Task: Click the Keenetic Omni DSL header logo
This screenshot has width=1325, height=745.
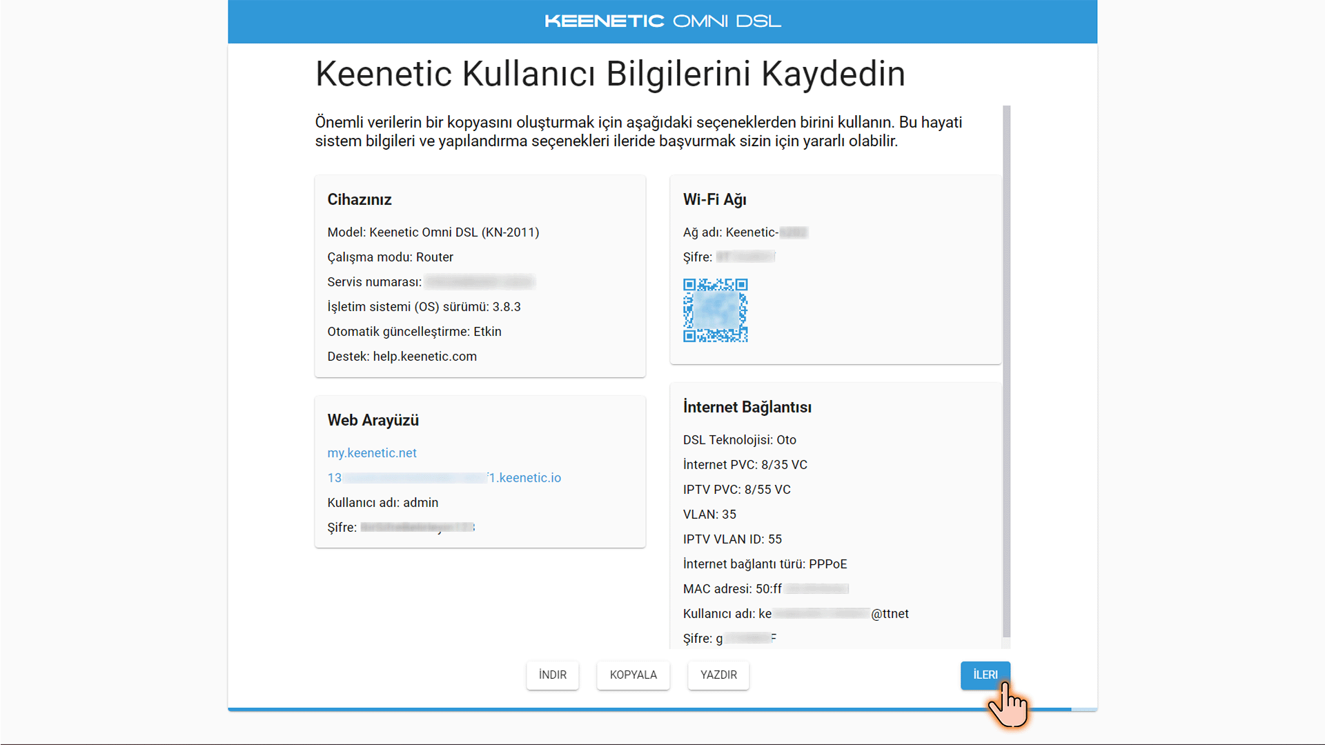Action: [662, 21]
